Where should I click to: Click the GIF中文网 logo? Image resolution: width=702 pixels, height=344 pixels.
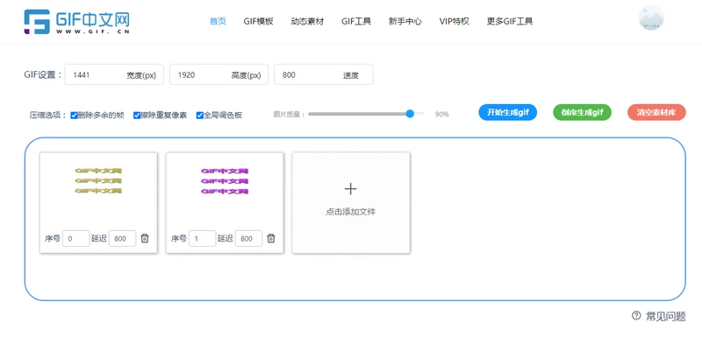click(x=77, y=22)
